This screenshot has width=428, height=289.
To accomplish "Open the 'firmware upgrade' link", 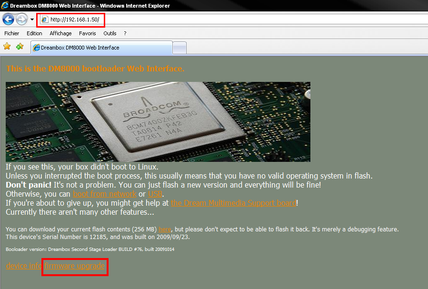I will point(75,266).
